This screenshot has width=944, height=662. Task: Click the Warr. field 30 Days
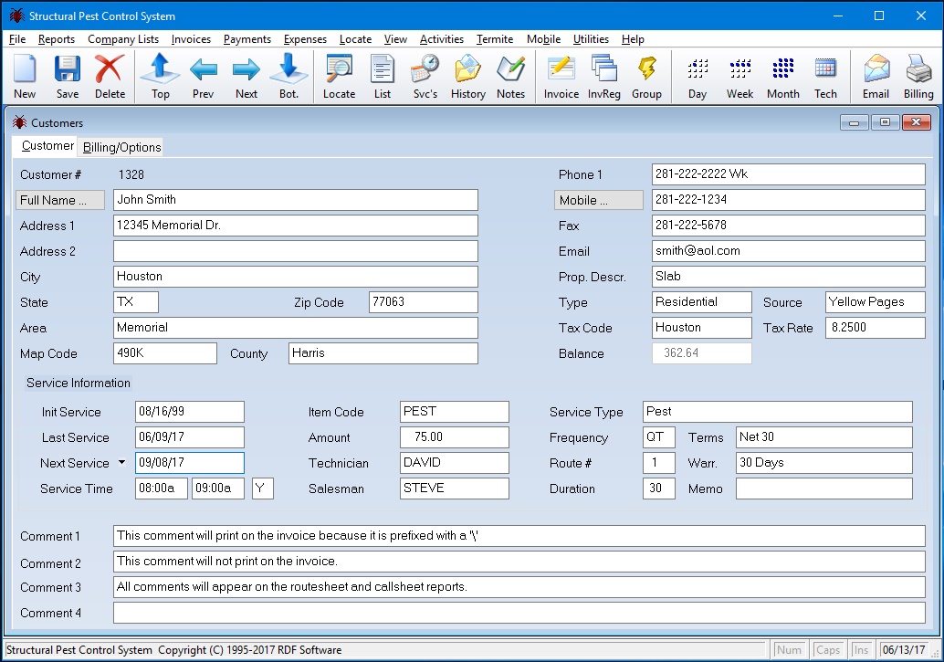tap(824, 463)
